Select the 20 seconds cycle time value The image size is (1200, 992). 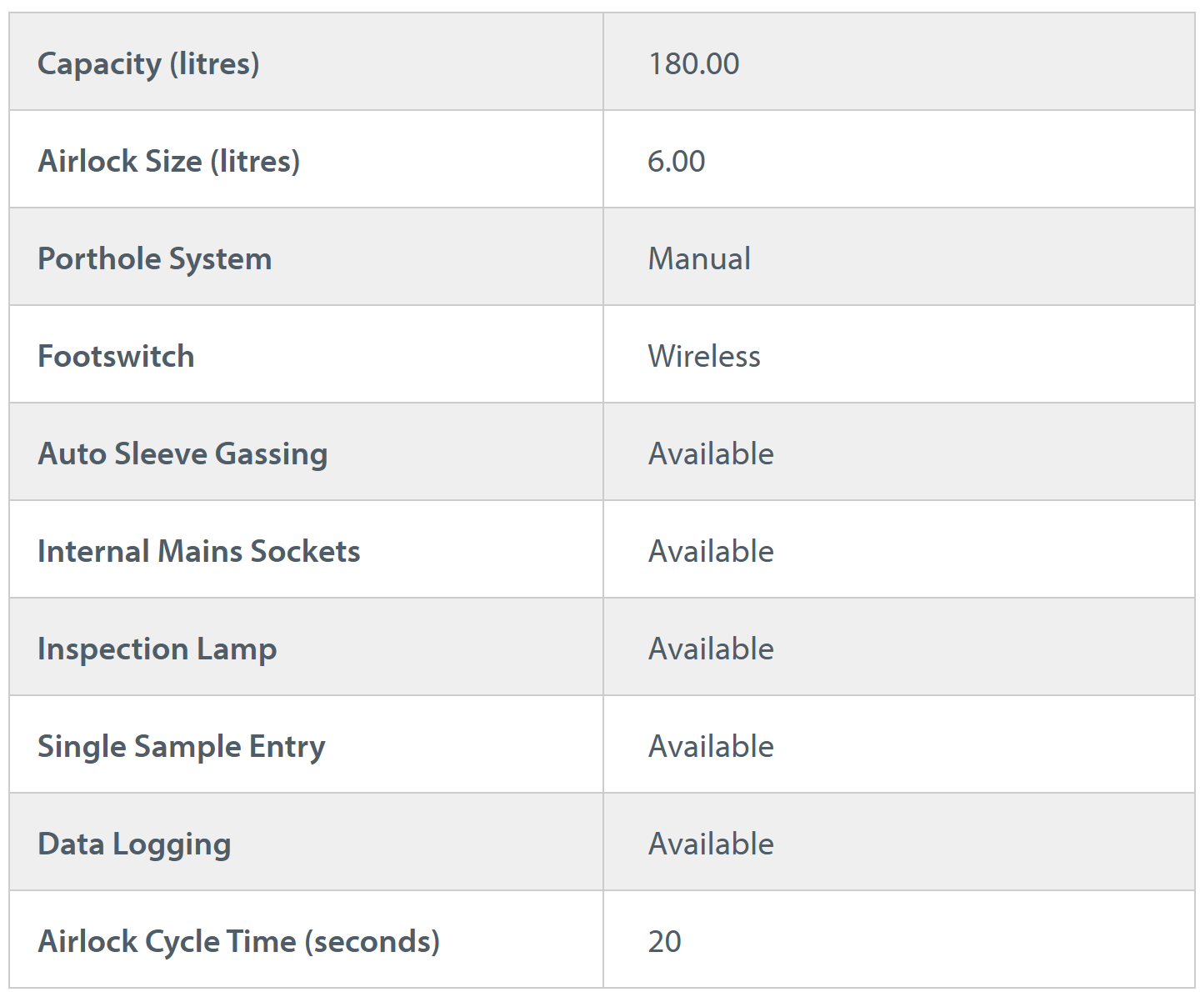[x=664, y=941]
